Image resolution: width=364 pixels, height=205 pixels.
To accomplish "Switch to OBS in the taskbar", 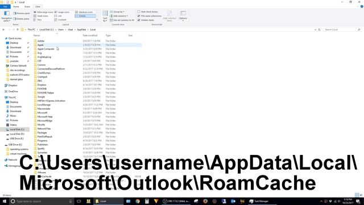I will point(176,201).
